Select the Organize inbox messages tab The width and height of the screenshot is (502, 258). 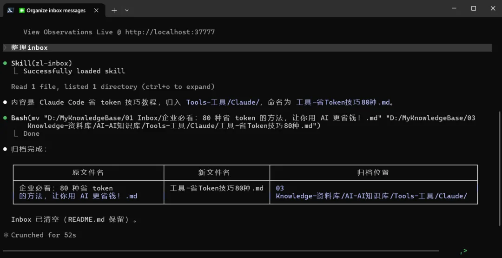click(x=54, y=10)
